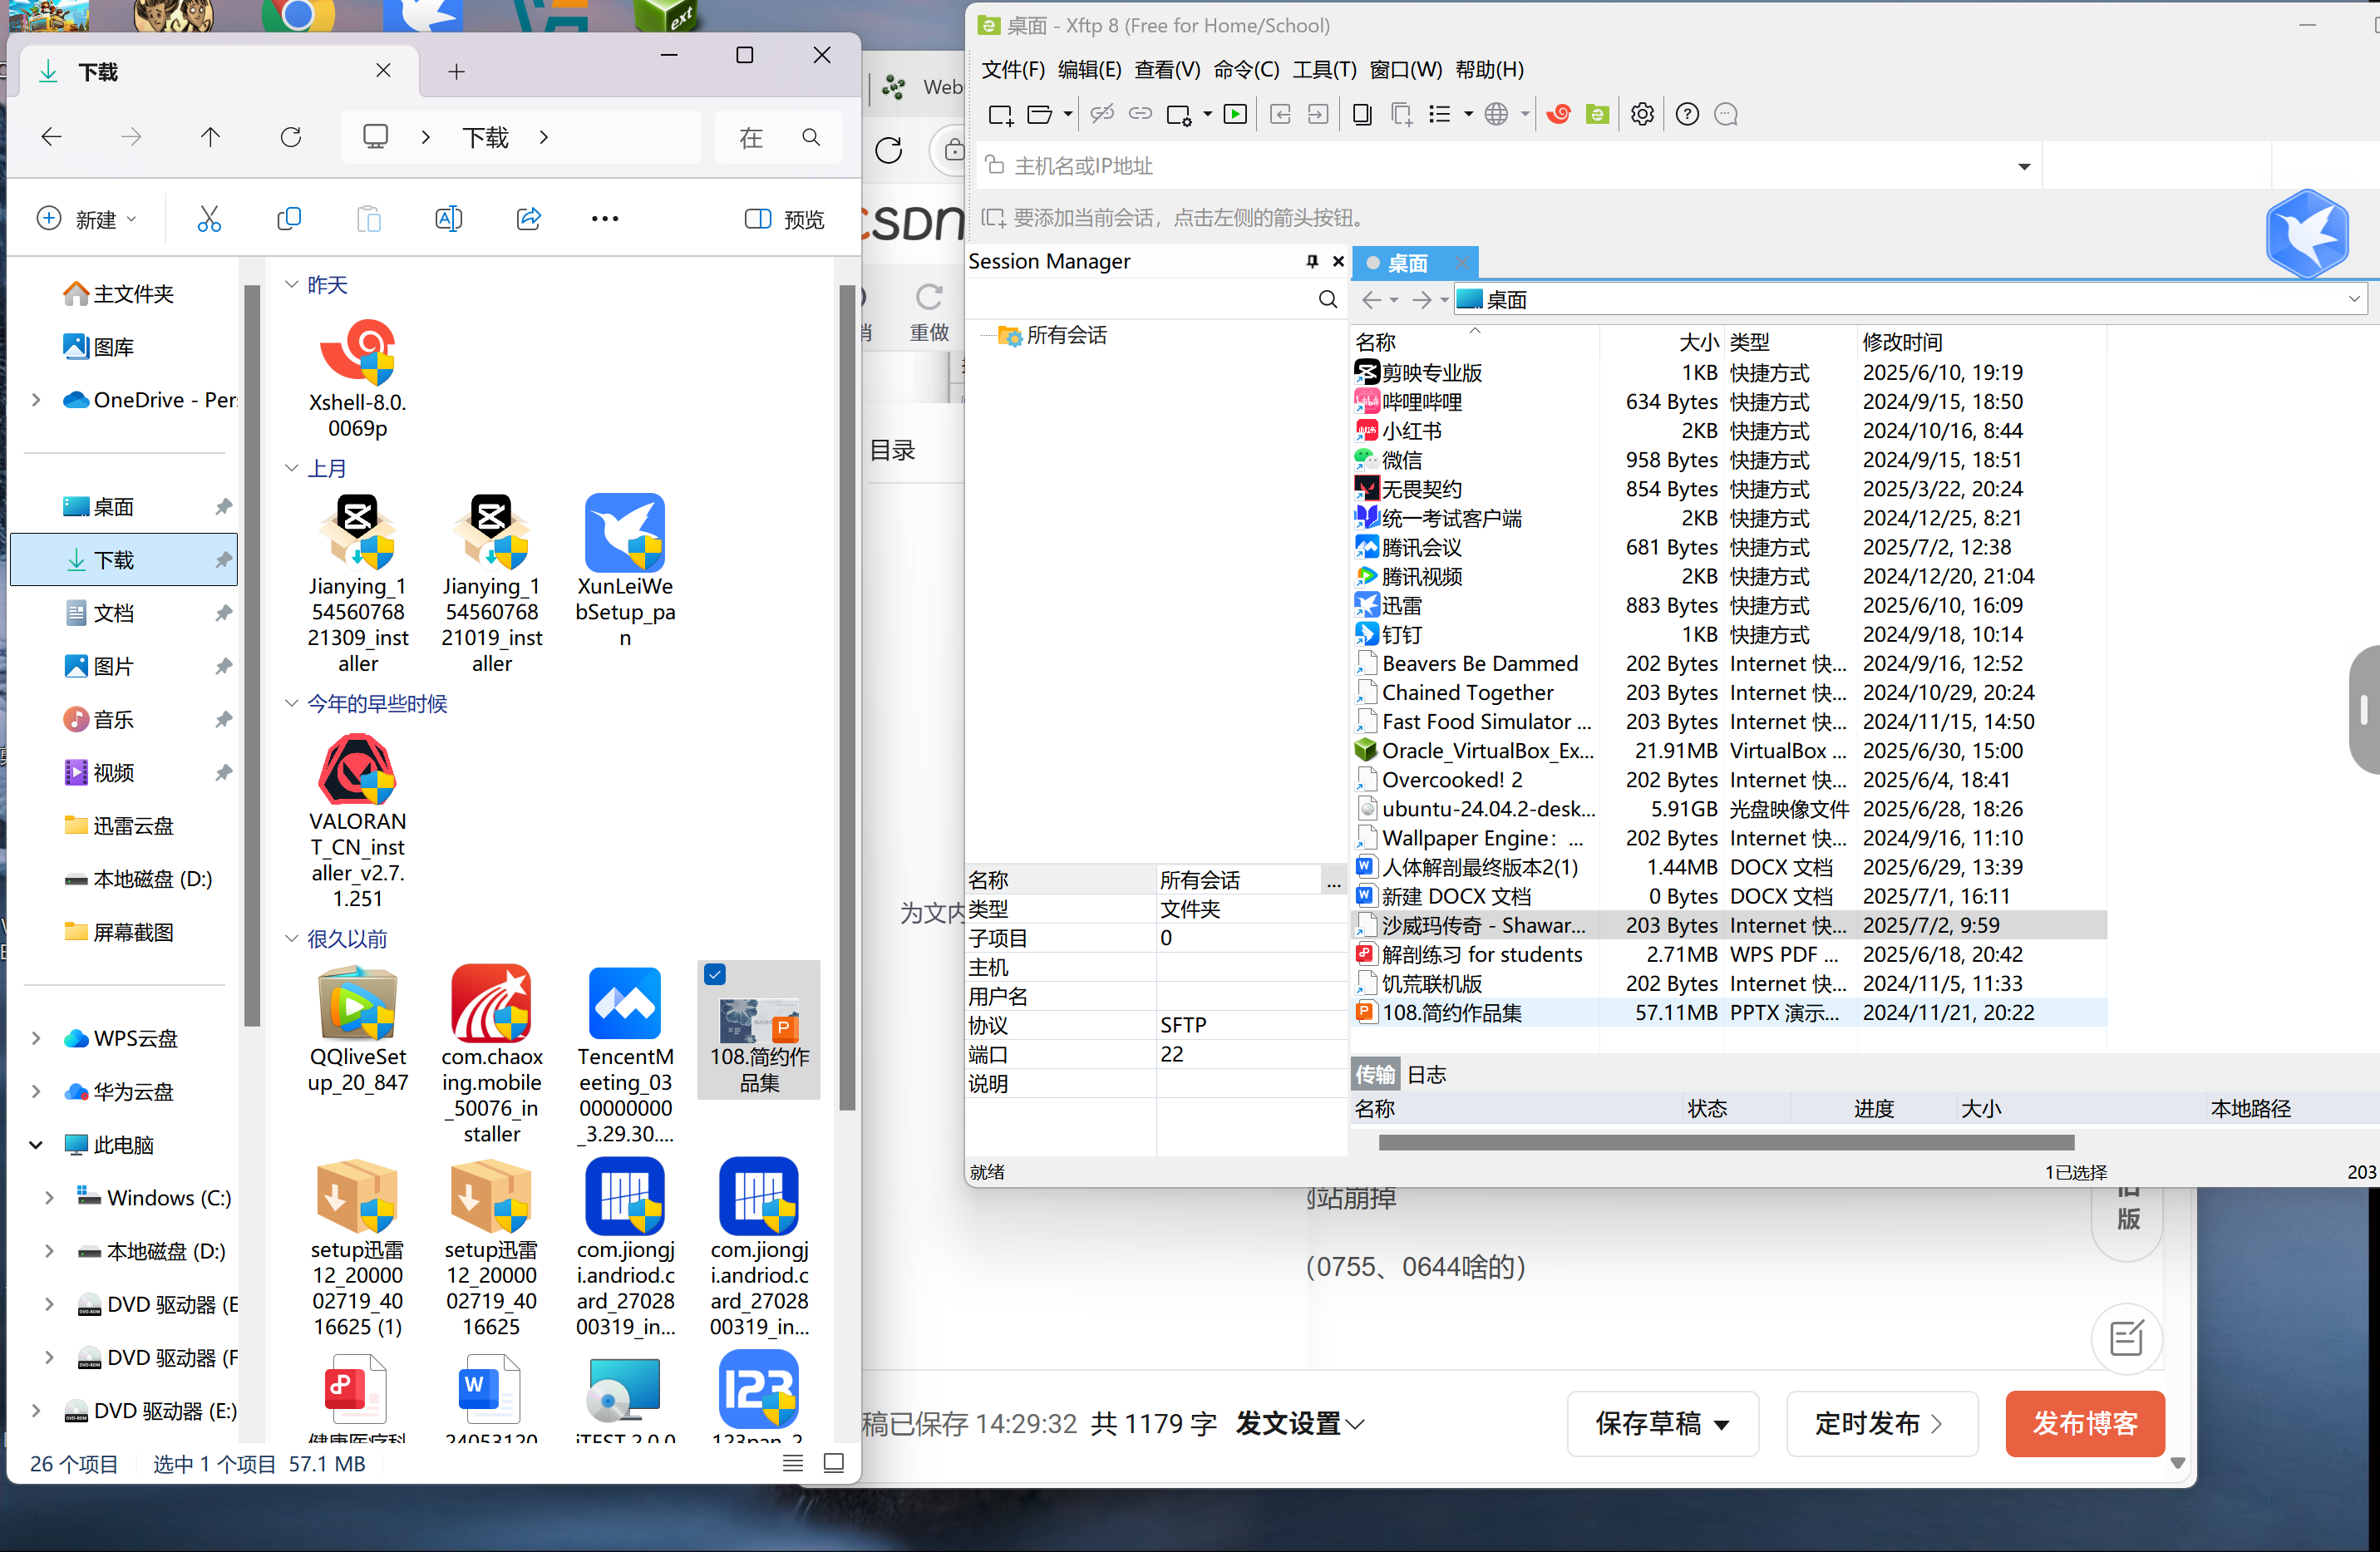The image size is (2380, 1552).
Task: Uncheck the 108.简约作品集 selection checkbox
Action: [714, 973]
